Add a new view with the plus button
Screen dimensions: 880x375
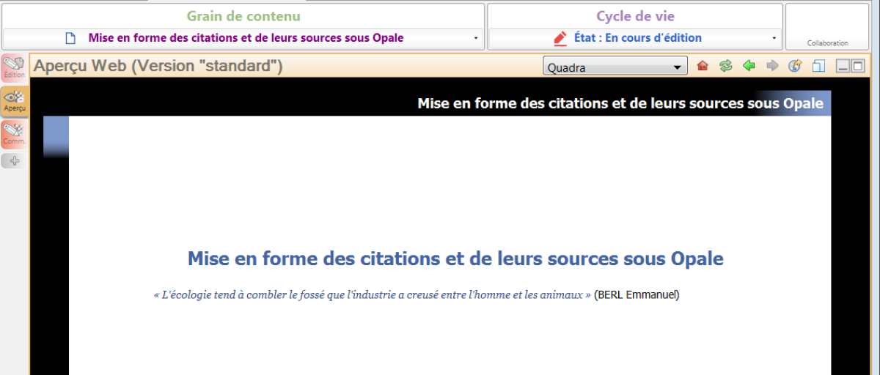(14, 161)
